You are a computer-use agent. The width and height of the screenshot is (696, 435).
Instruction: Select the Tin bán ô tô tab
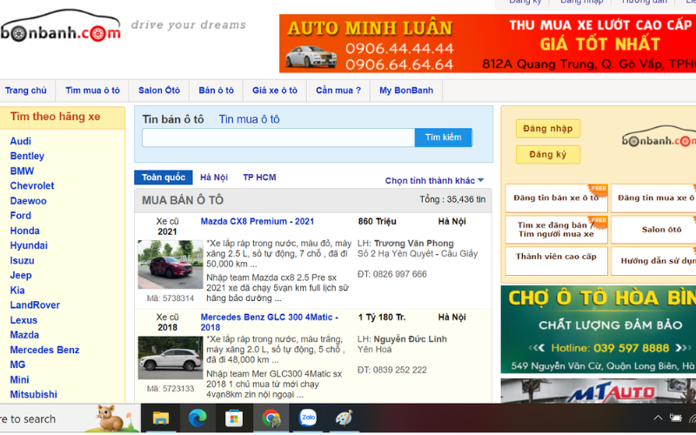click(x=173, y=119)
